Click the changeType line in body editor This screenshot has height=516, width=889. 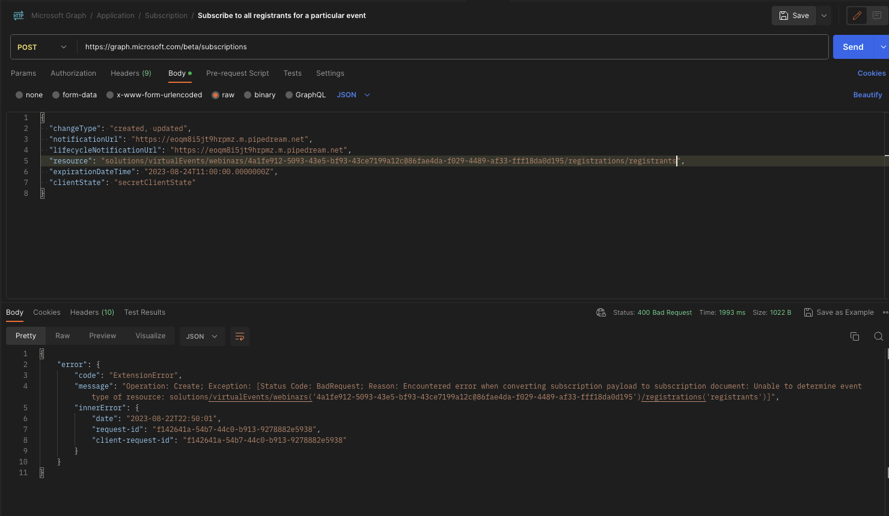(120, 129)
